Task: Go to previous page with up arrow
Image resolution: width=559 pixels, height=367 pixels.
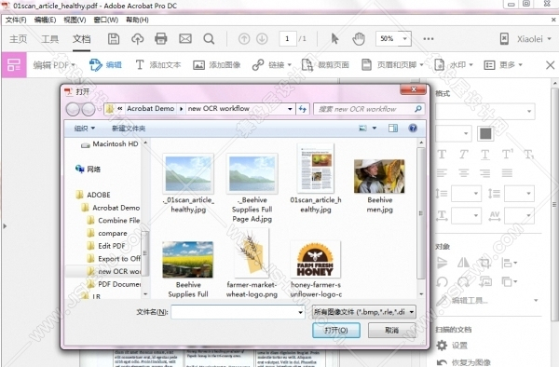Action: pyautogui.click(x=244, y=38)
